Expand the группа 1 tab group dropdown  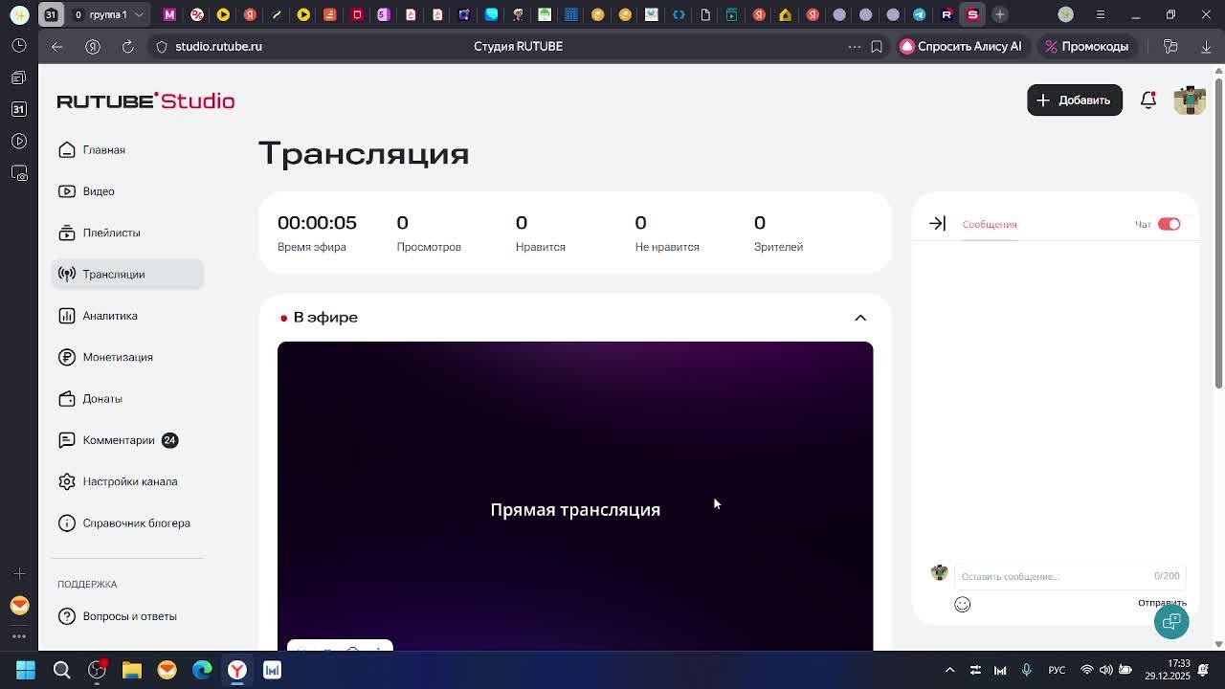tap(139, 14)
